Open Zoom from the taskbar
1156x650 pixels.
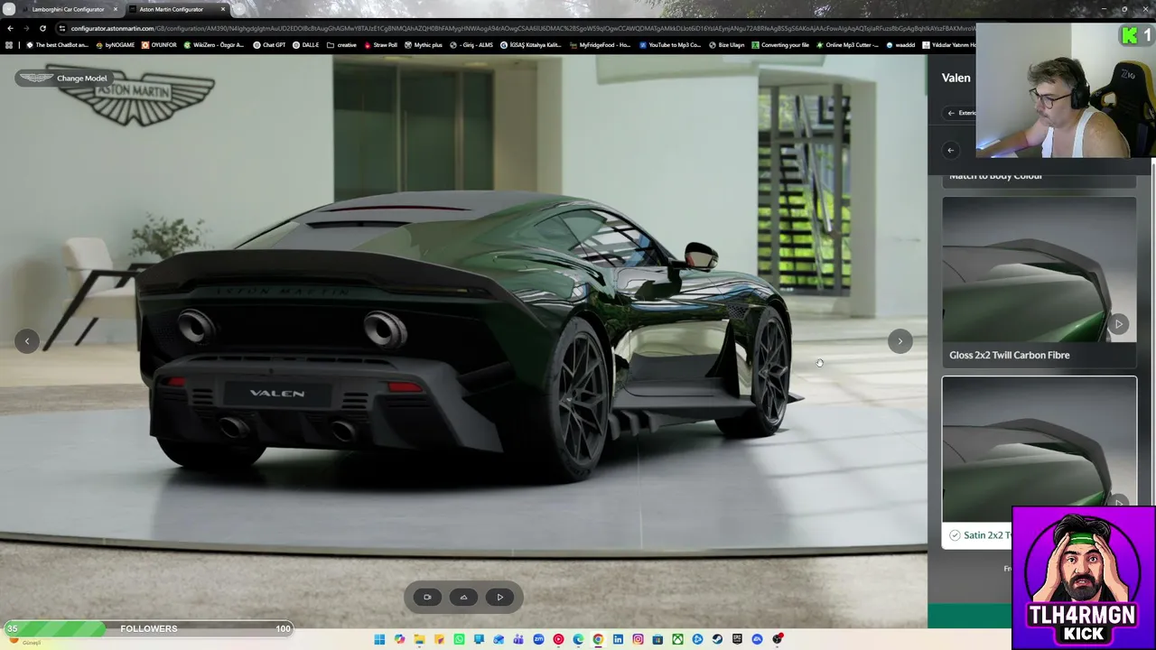click(538, 639)
